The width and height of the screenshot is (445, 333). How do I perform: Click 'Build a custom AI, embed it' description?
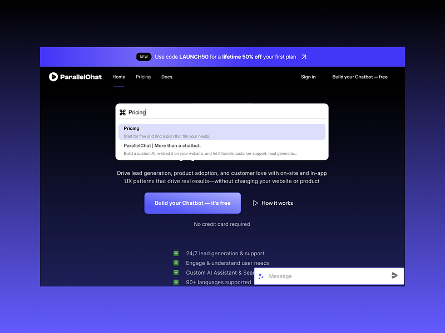[210, 154]
